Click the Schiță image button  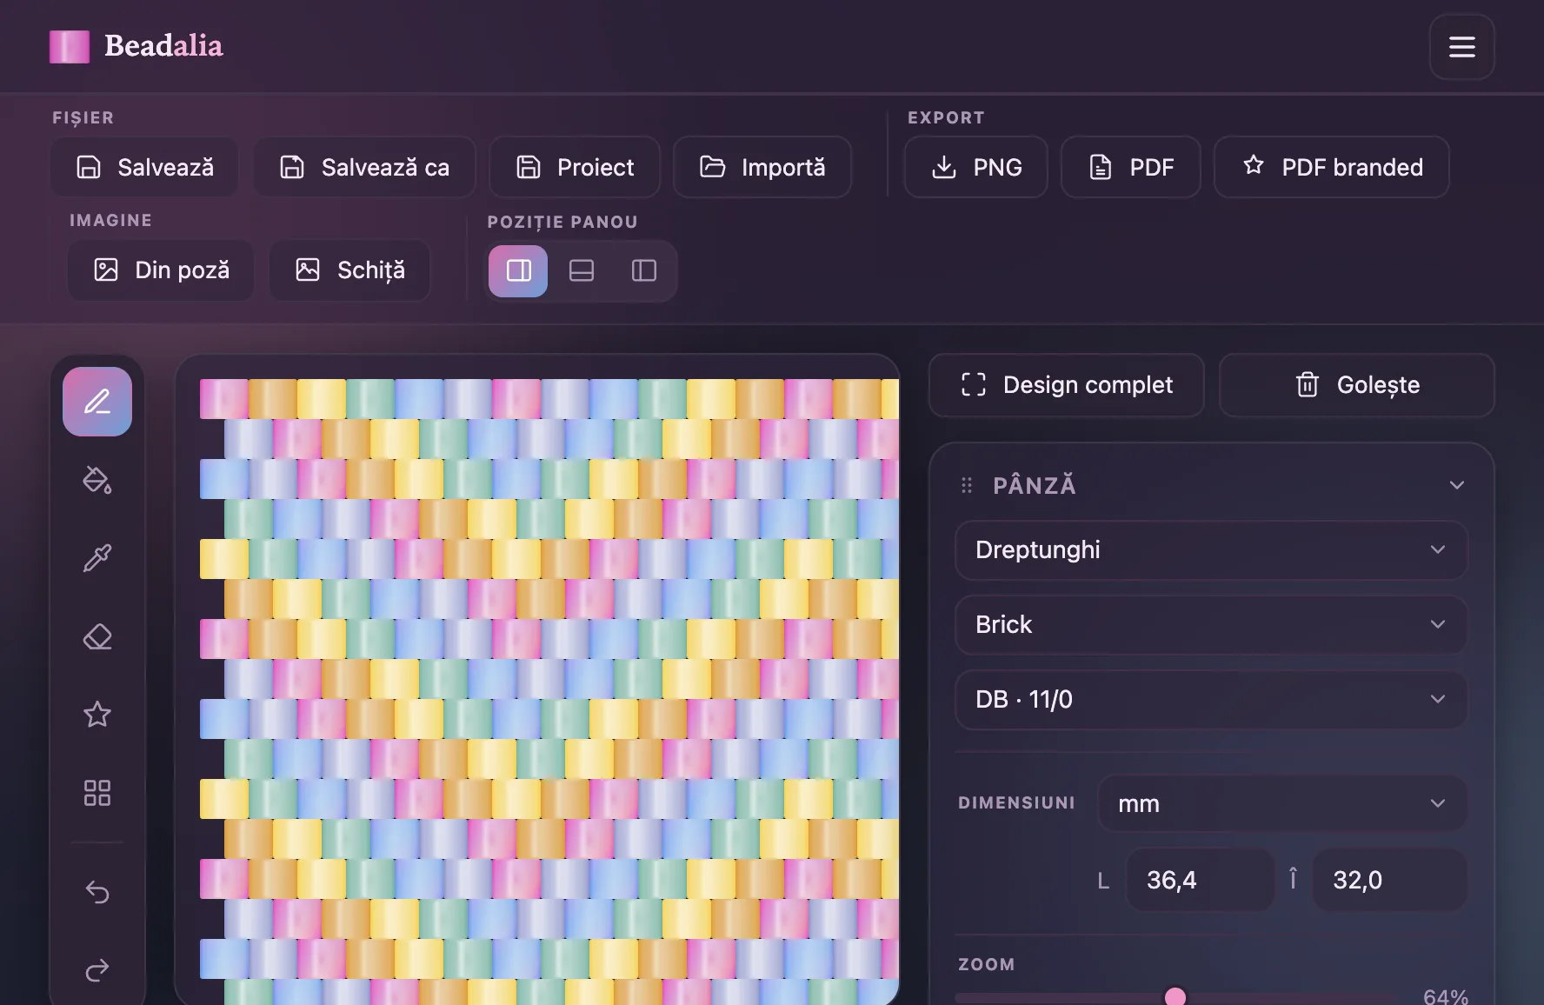coord(349,270)
